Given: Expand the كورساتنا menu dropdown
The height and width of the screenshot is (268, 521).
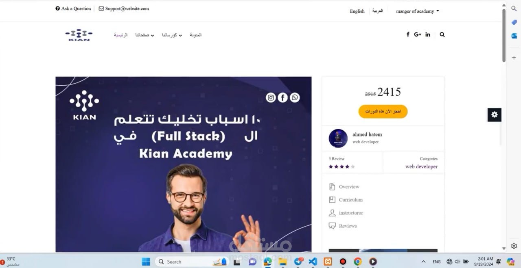Looking at the screenshot, I should (172, 35).
